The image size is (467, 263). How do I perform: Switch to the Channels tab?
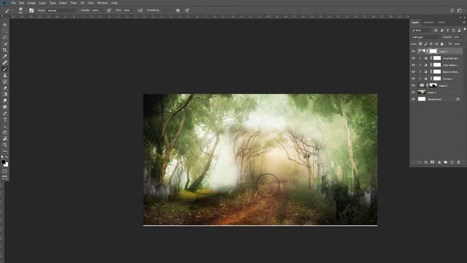point(428,23)
